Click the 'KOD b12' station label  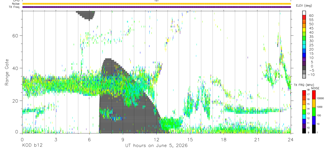coord(32,146)
